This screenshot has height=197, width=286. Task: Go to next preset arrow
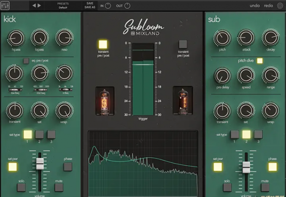(x=39, y=6)
